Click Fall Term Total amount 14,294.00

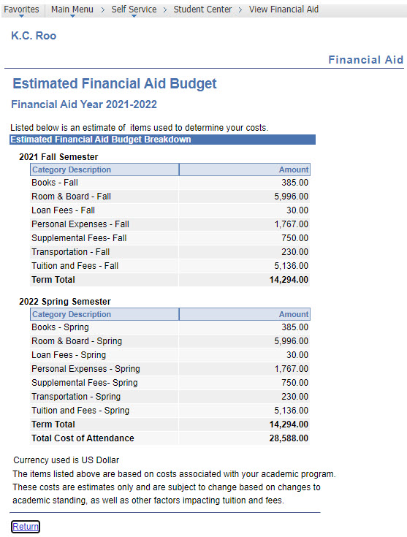289,280
